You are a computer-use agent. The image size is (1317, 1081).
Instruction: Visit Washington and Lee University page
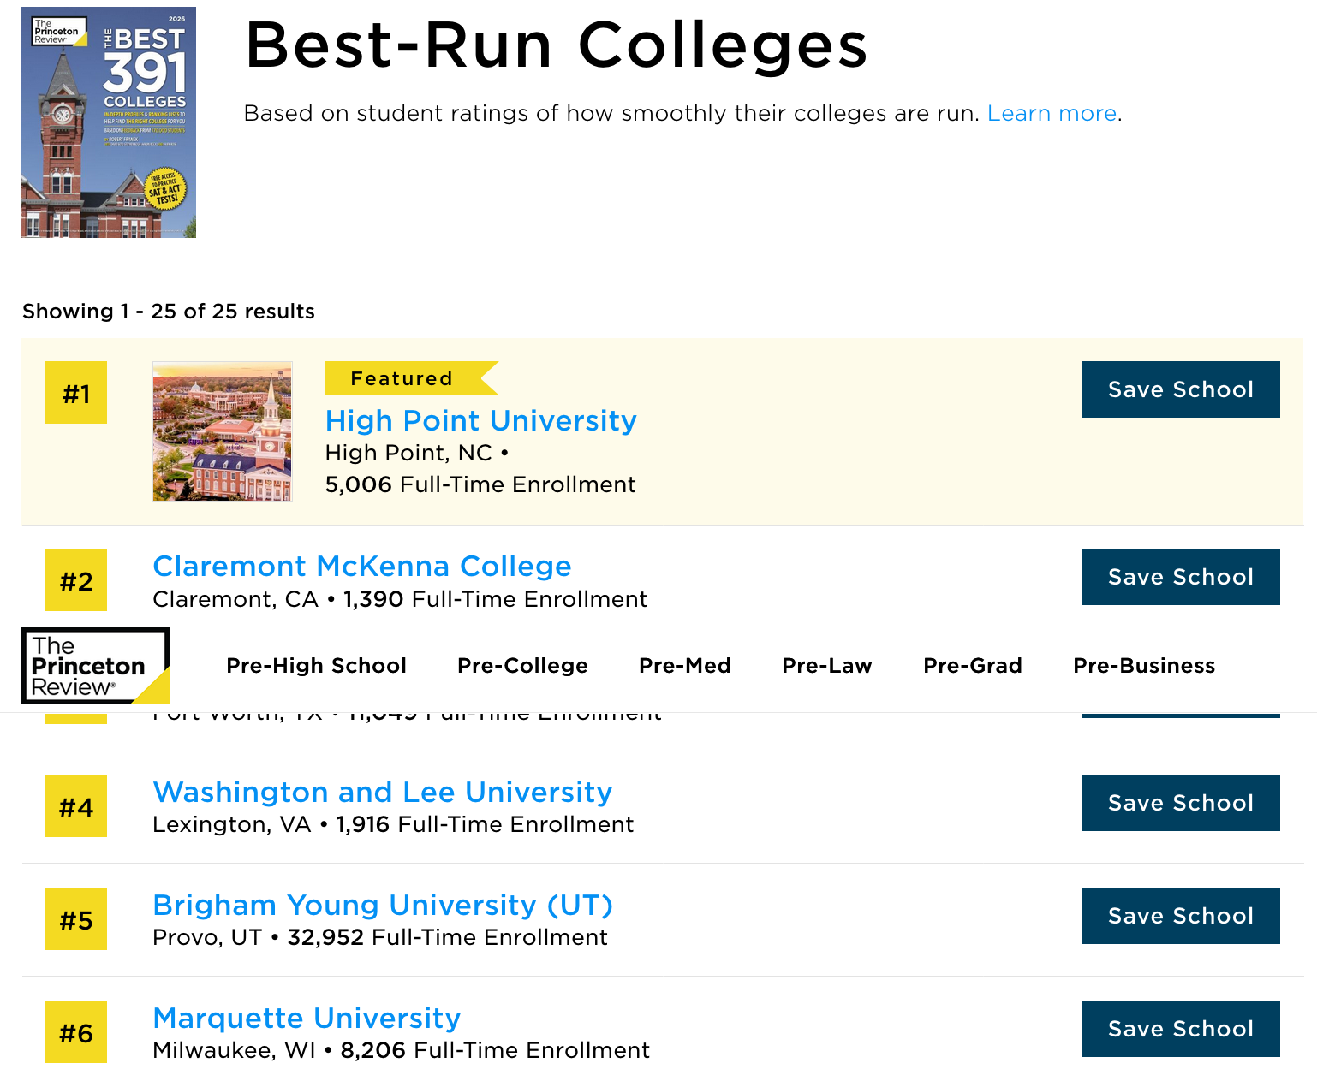click(x=382, y=793)
